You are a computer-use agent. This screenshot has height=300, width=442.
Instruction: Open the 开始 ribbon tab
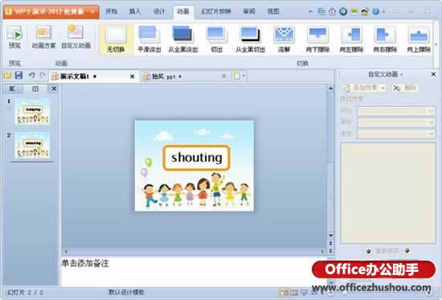pos(111,11)
